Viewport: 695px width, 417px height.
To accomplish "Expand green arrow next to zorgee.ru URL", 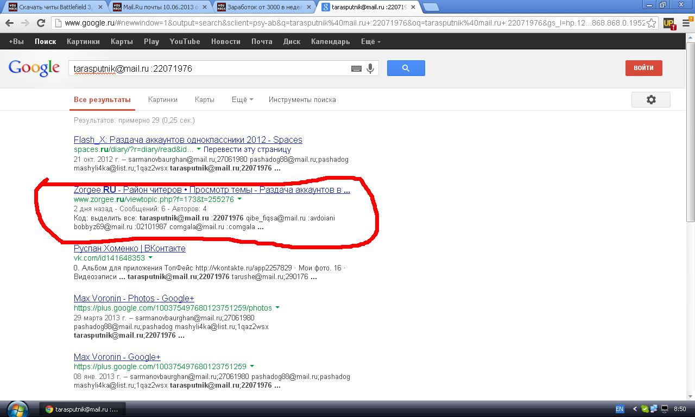I will tap(239, 199).
